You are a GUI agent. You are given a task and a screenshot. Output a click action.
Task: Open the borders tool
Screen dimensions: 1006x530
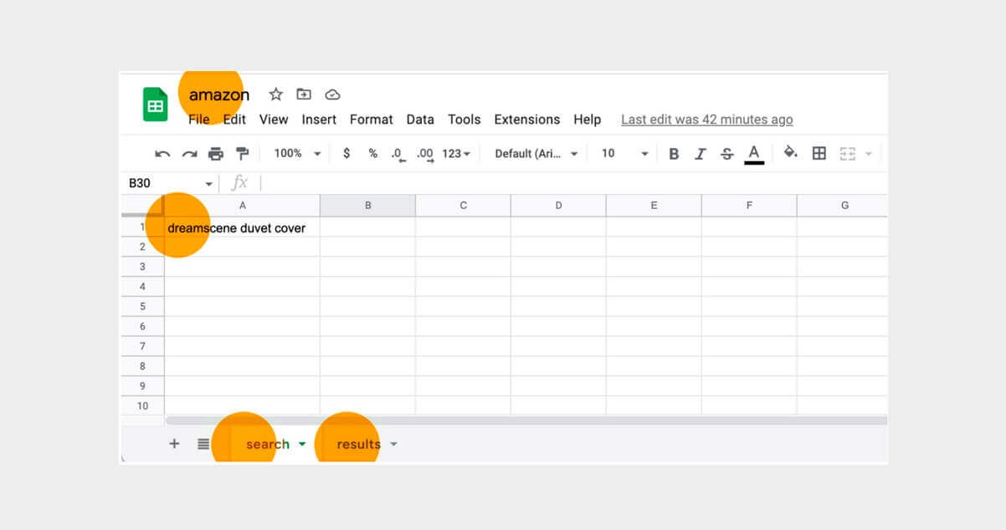pos(819,154)
